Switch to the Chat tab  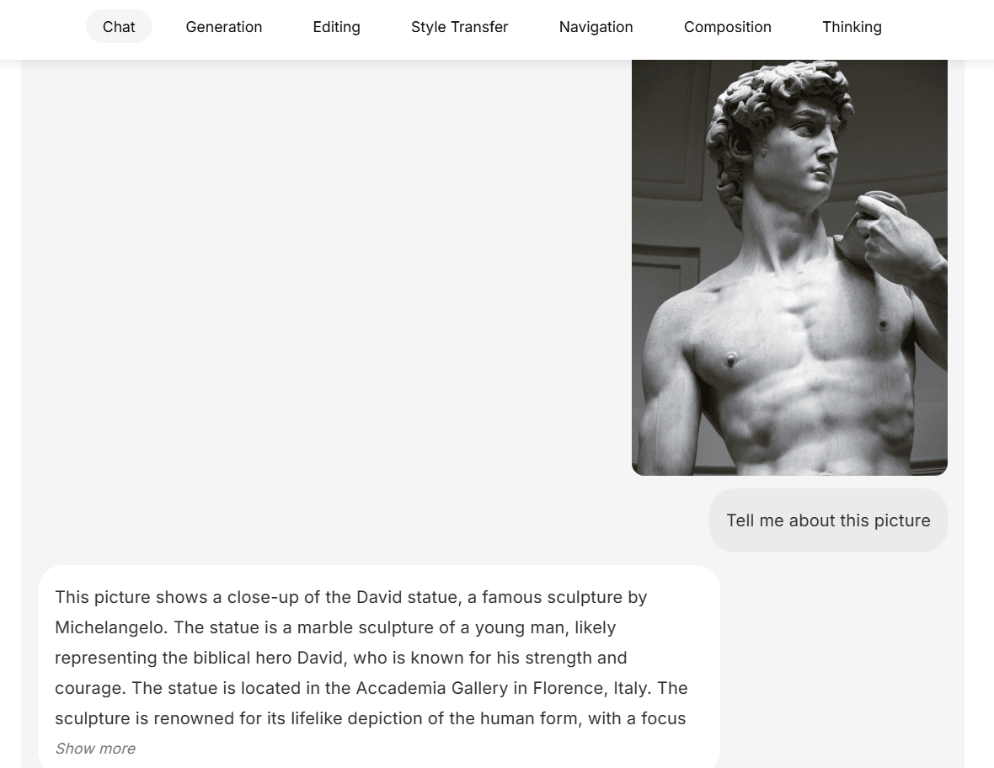[x=119, y=27]
